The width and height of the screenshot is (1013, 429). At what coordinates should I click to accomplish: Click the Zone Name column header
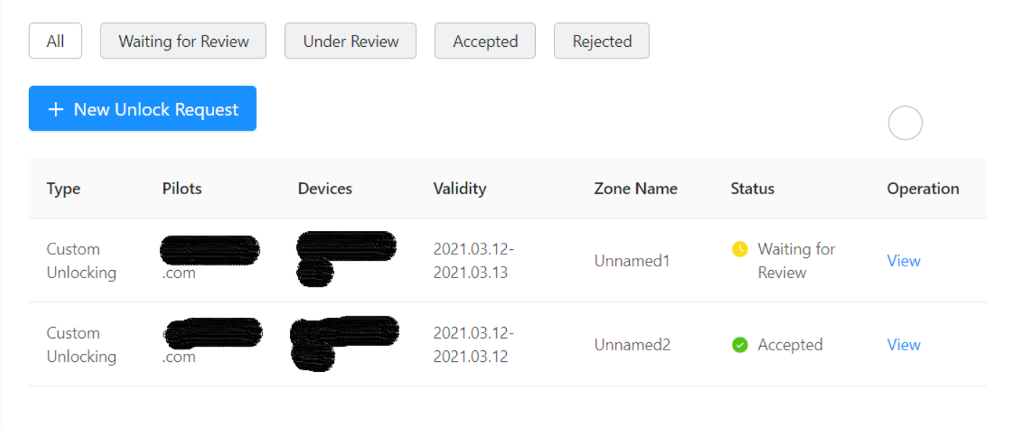636,188
